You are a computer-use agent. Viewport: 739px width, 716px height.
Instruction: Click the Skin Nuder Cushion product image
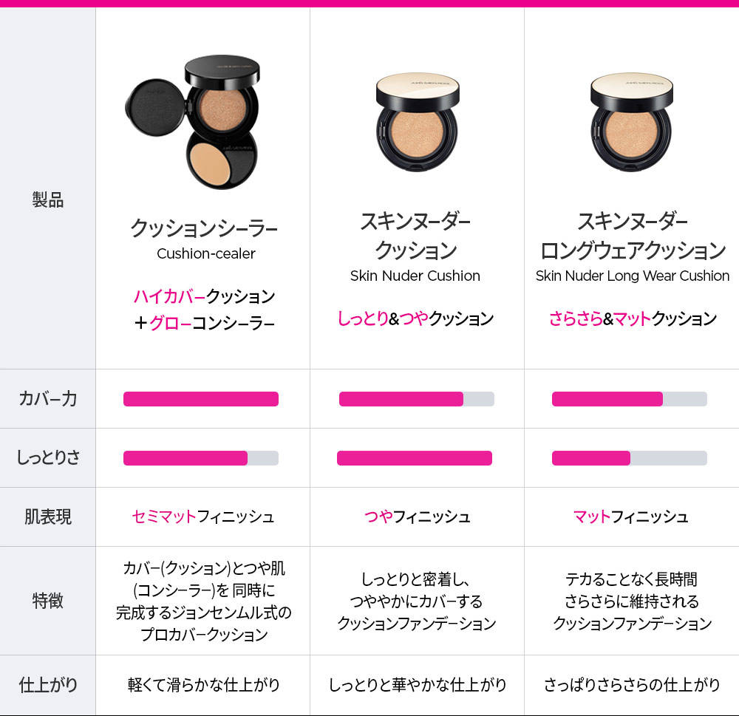pos(417,122)
